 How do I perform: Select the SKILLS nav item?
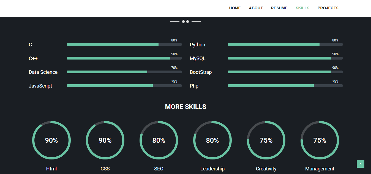[303, 8]
